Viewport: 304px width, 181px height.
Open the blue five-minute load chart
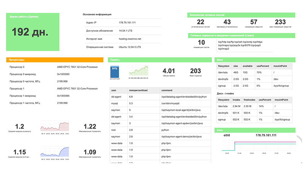pyautogui.click(x=55, y=152)
